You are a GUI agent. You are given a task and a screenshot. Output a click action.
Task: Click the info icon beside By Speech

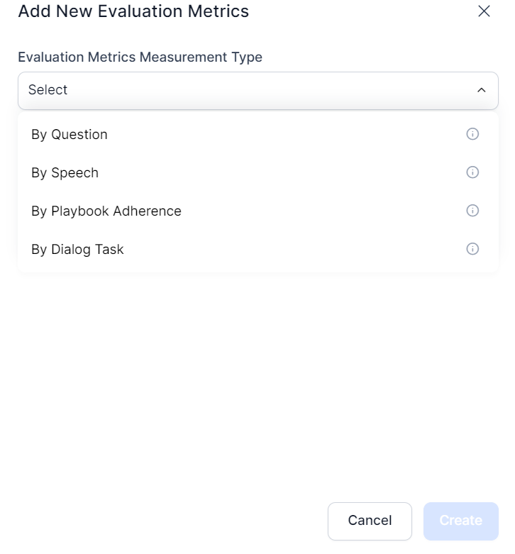tap(472, 172)
